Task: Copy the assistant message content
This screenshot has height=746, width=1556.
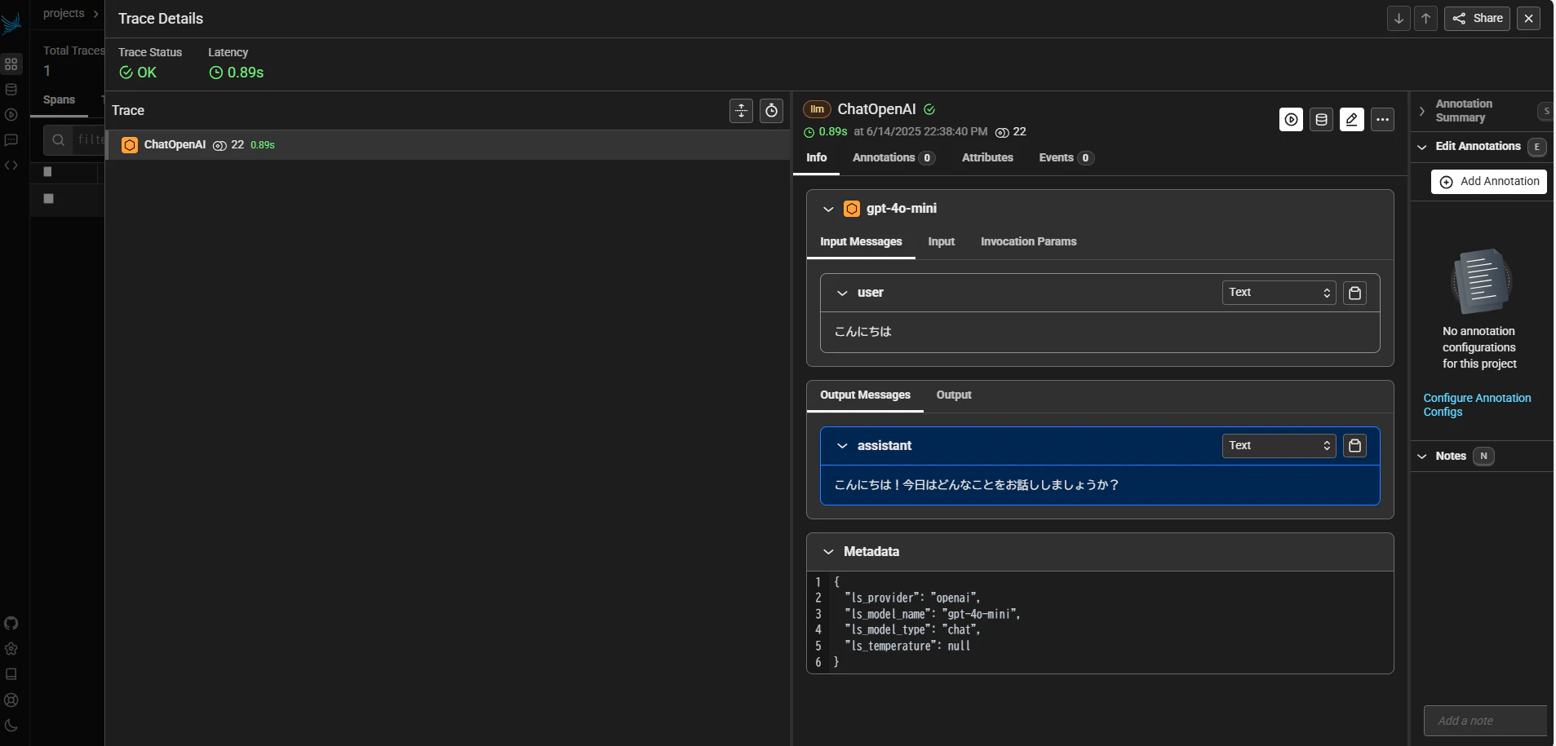Action: pos(1355,446)
